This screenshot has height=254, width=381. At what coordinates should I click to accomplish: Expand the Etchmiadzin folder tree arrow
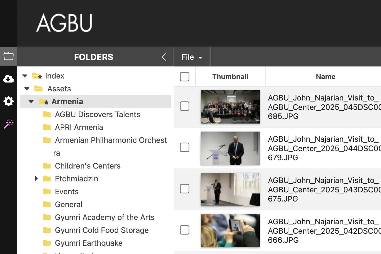[36, 178]
